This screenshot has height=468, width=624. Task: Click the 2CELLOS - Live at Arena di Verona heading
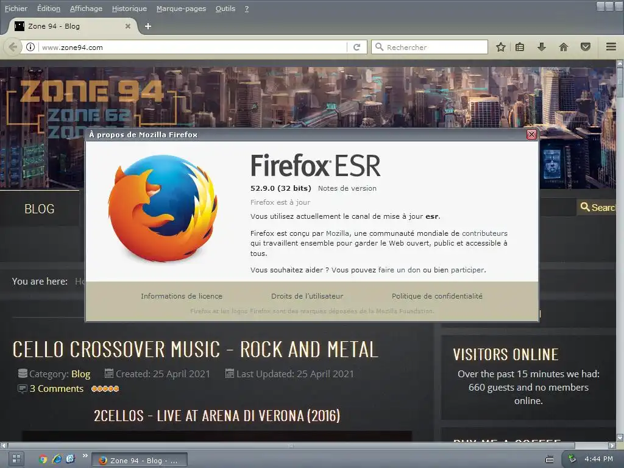coord(217,416)
